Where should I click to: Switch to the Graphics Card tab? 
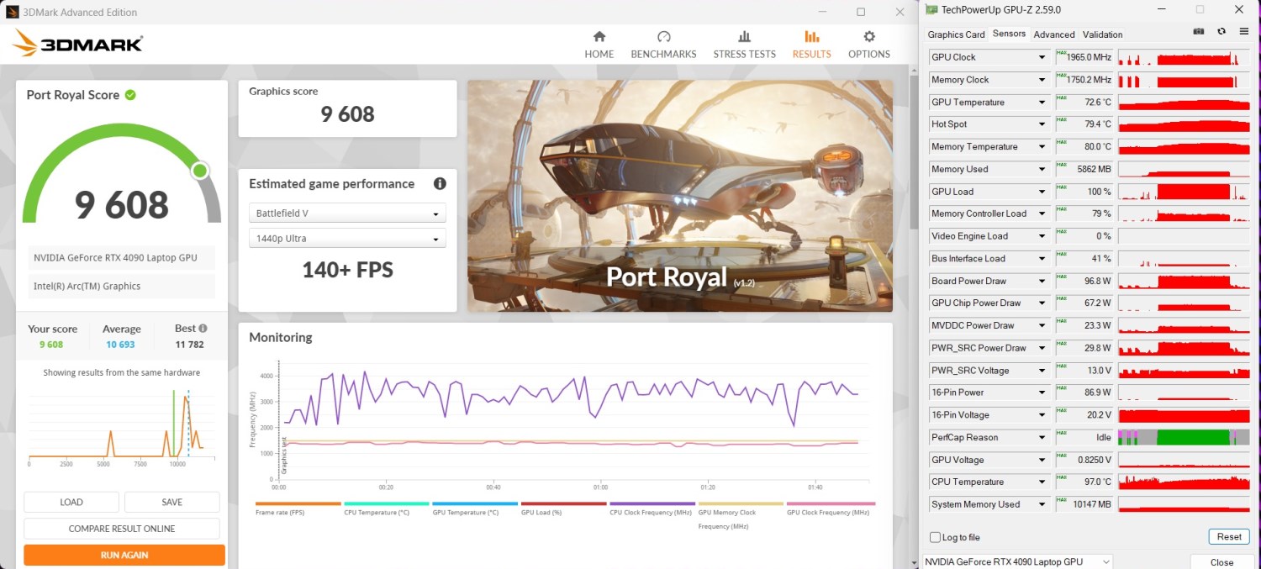pos(956,34)
